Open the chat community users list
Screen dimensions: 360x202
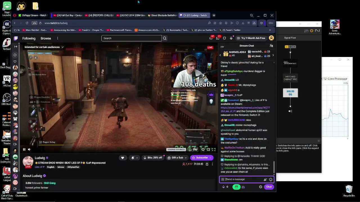tap(271, 46)
